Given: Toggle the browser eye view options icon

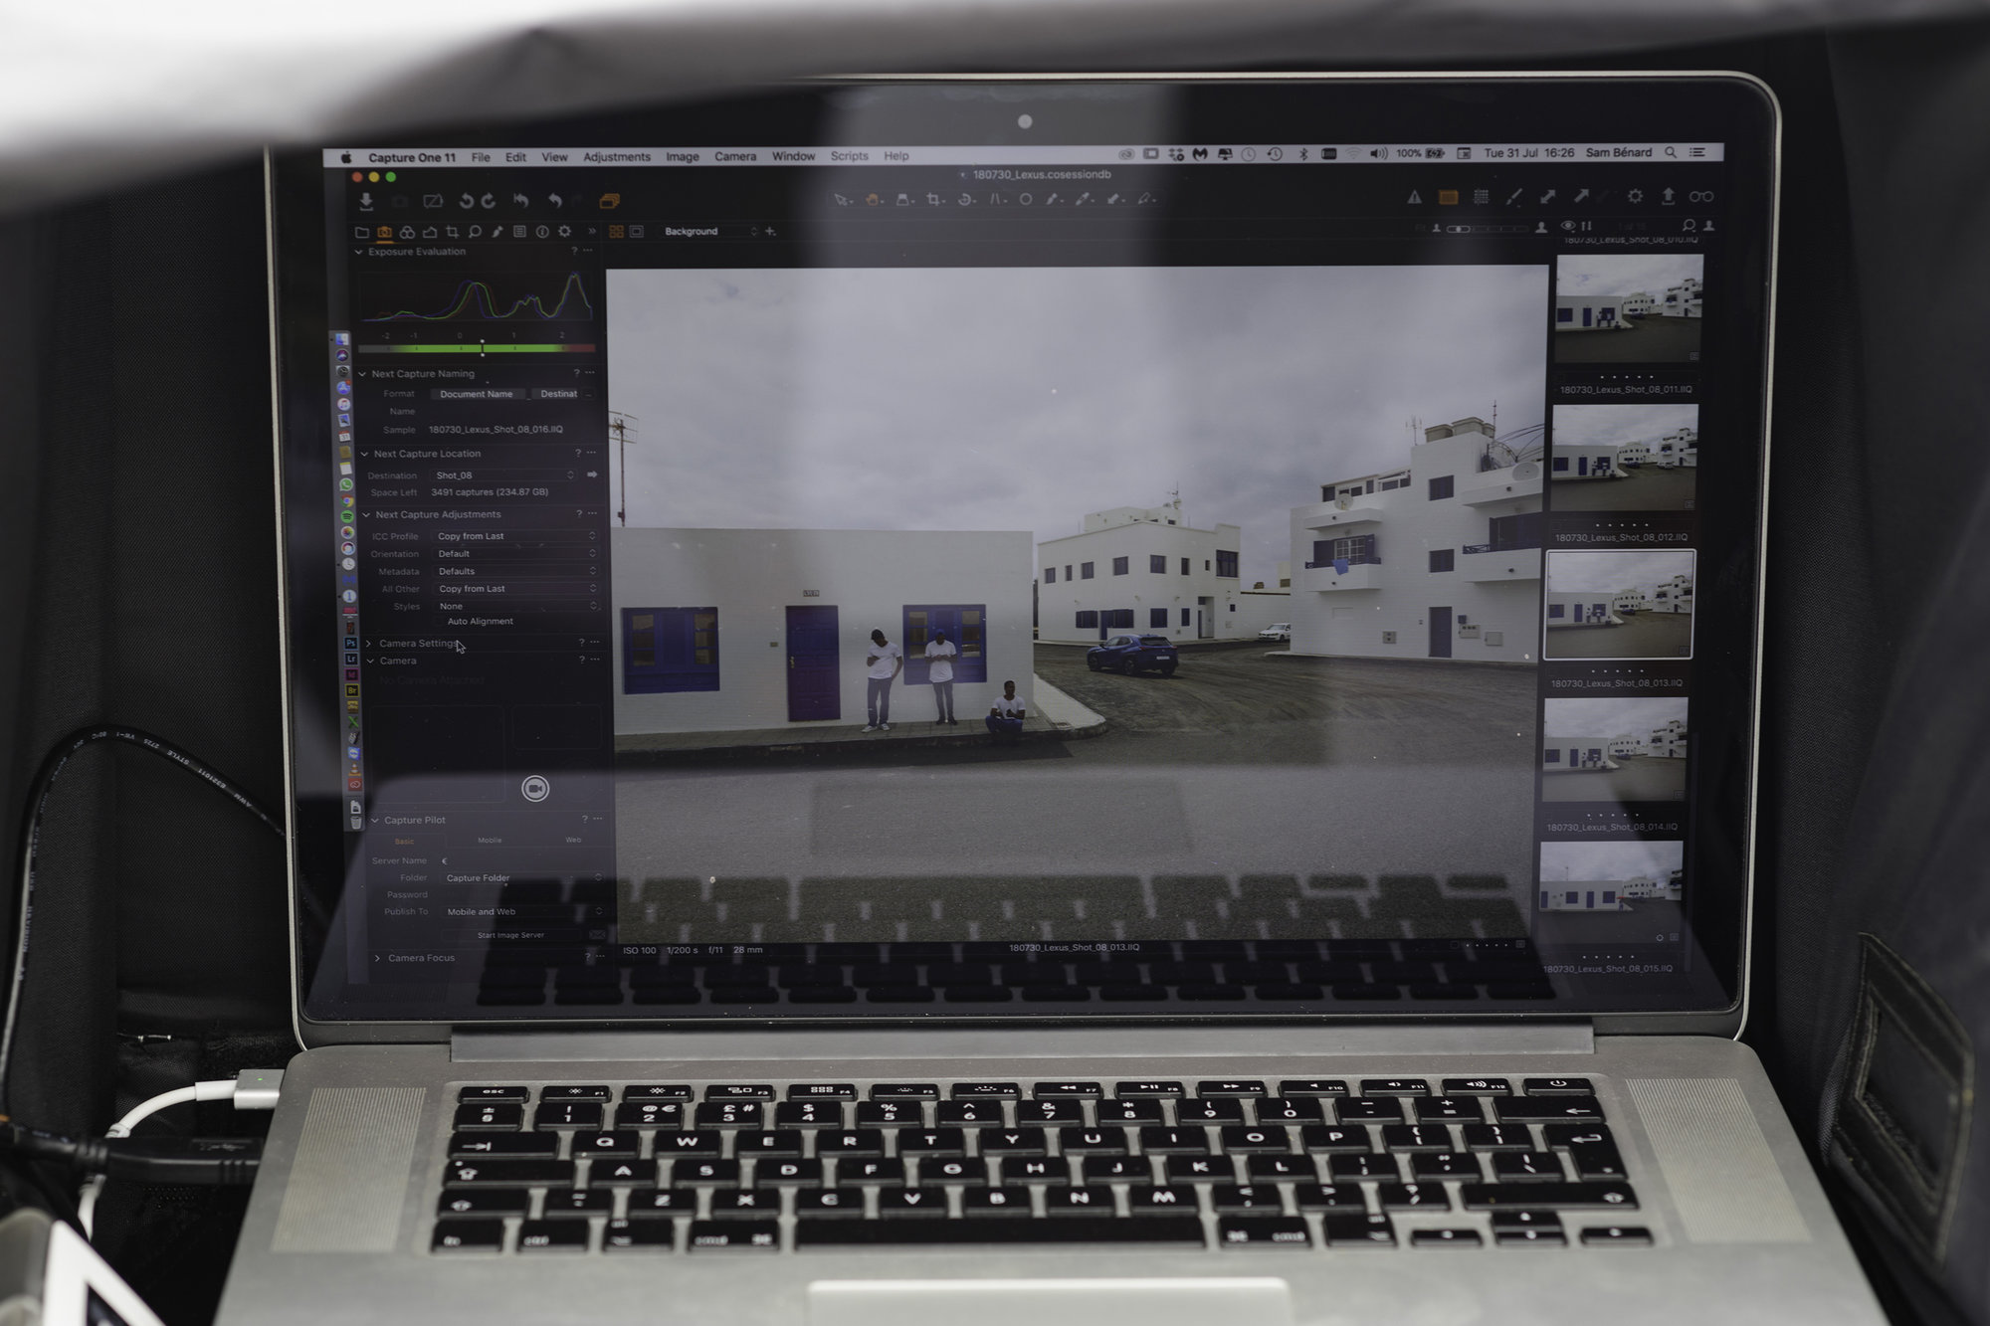Looking at the screenshot, I should [x=1568, y=227].
